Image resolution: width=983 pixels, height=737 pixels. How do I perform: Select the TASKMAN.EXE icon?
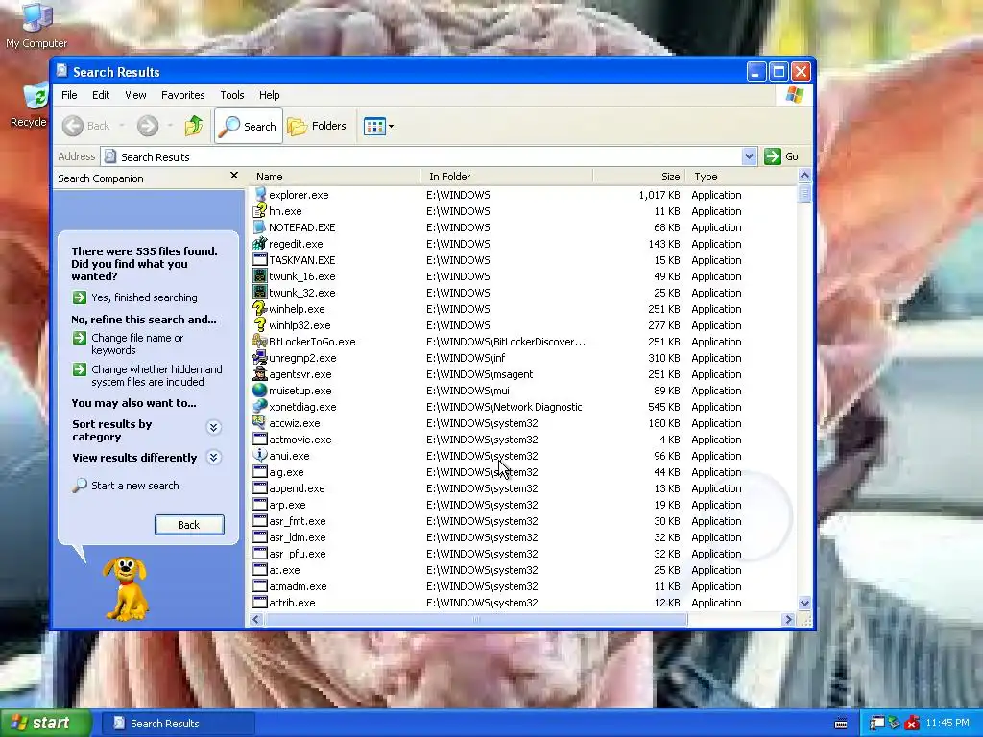click(x=259, y=260)
